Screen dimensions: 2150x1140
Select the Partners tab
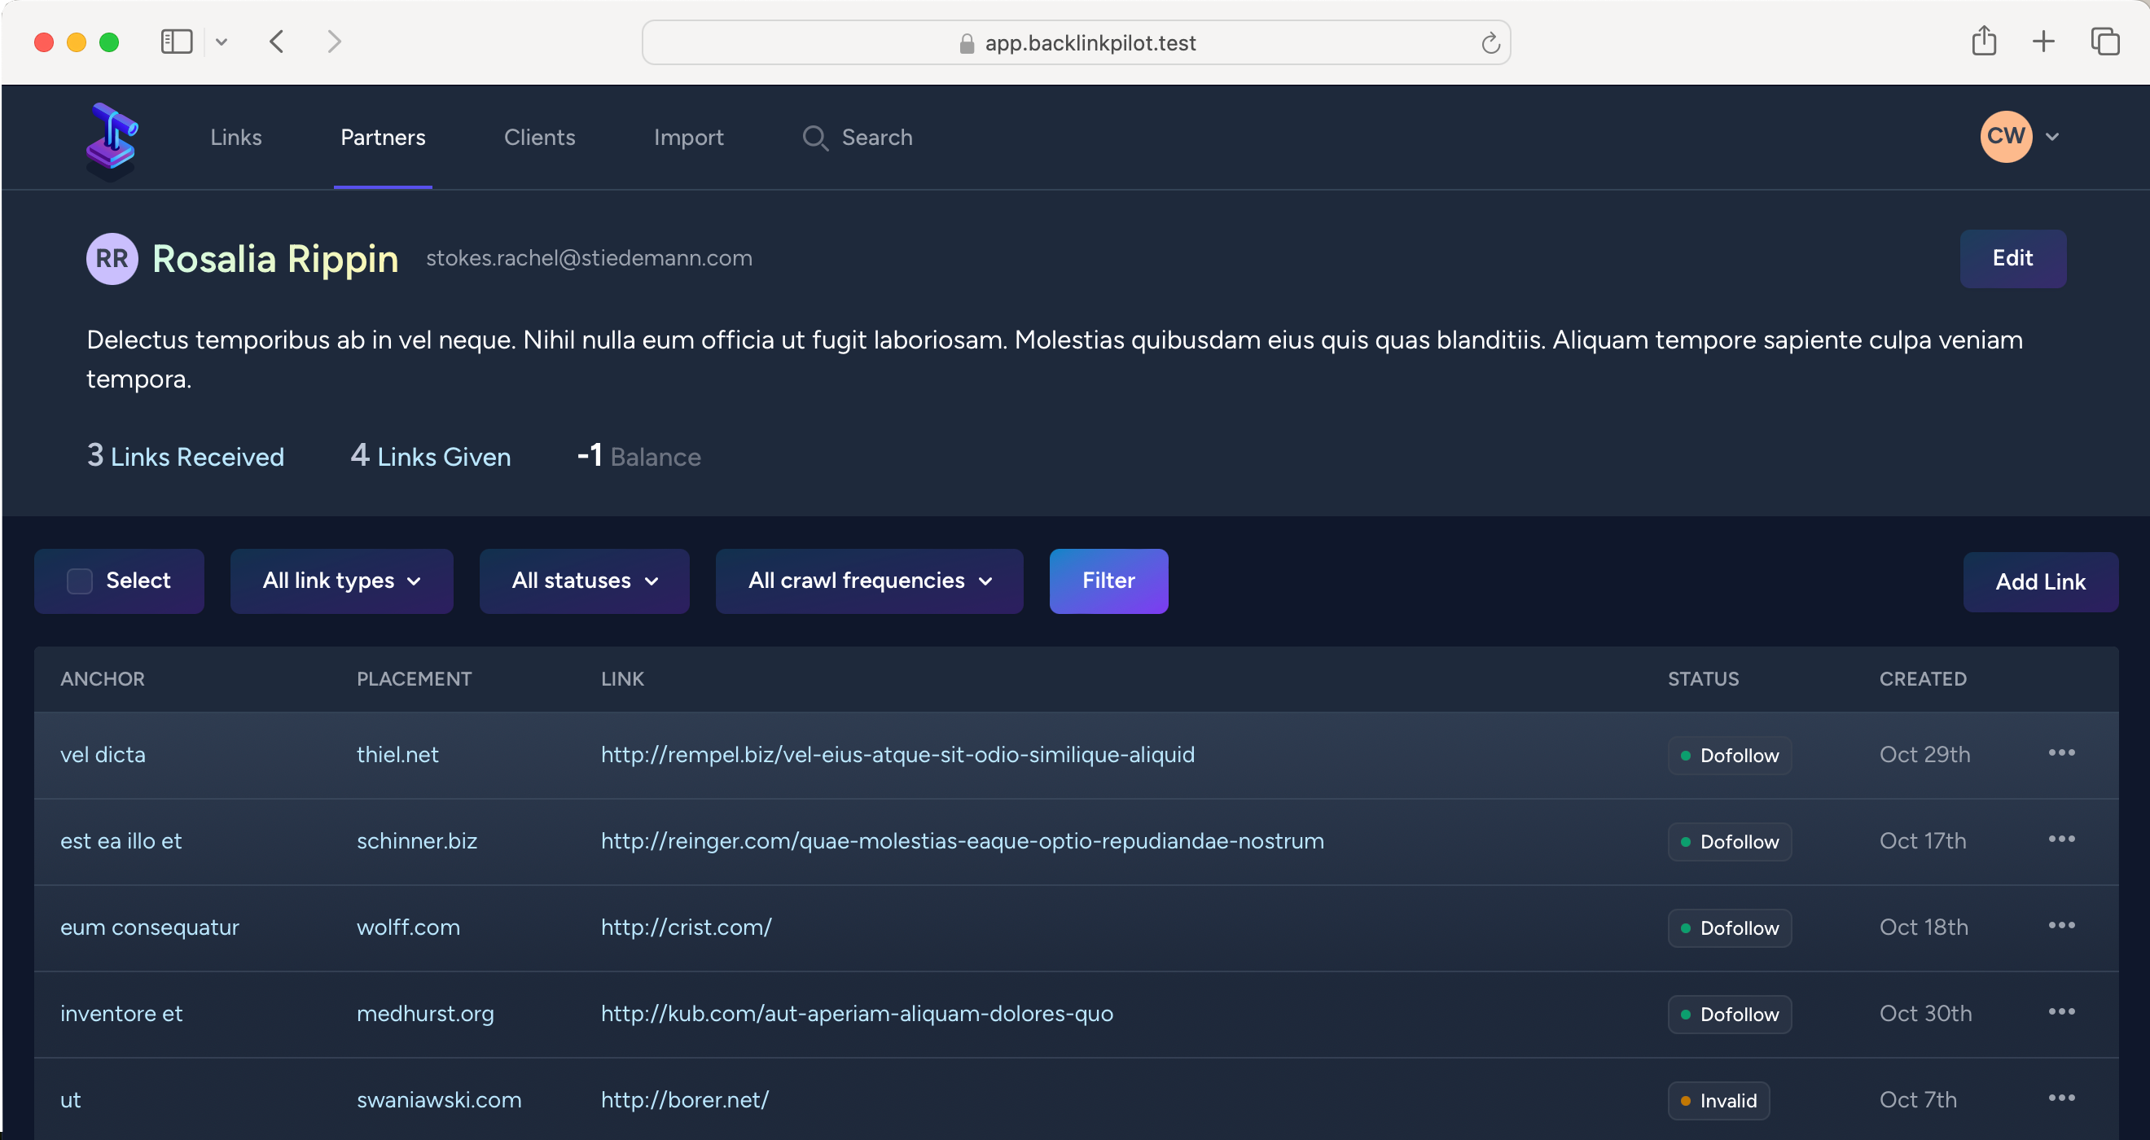click(383, 138)
